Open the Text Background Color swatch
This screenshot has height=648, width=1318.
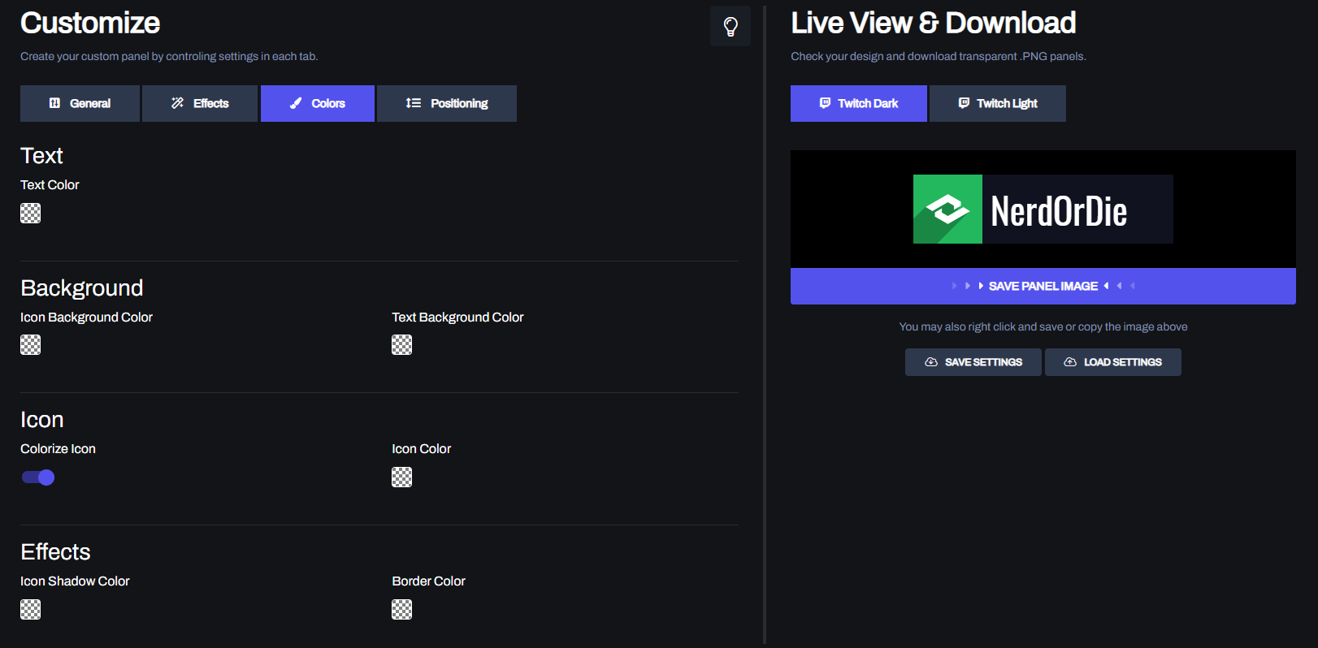coord(401,345)
